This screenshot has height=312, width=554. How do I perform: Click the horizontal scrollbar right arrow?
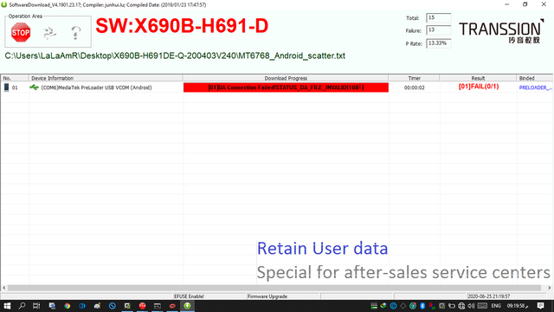550,288
